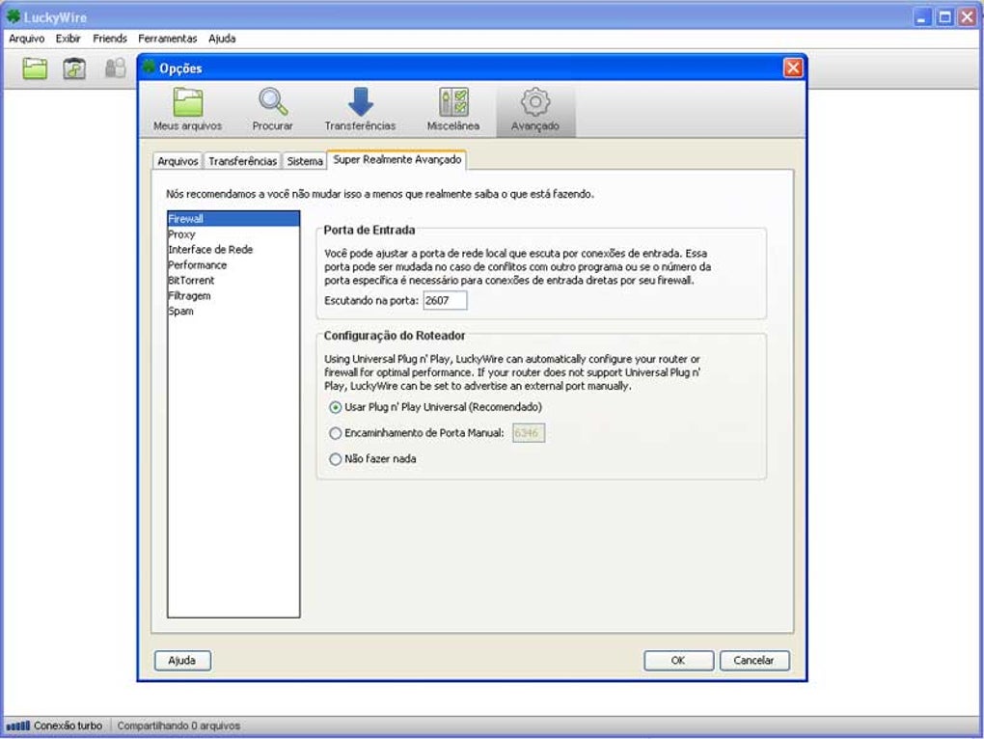The height and width of the screenshot is (739, 984).
Task: Select Proxy in the settings list
Action: 233,234
